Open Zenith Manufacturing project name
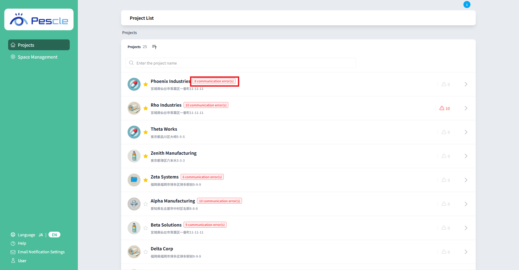Screen dimensions: 519x270 [x=174, y=153]
